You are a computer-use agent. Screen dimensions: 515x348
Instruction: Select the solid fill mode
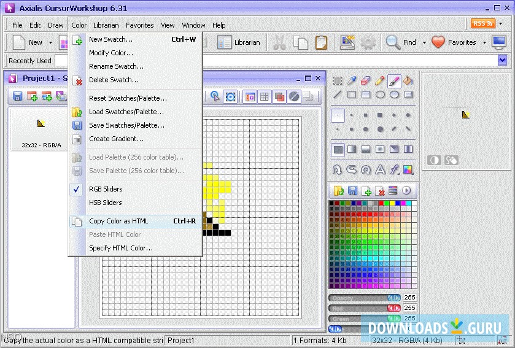coord(338,150)
